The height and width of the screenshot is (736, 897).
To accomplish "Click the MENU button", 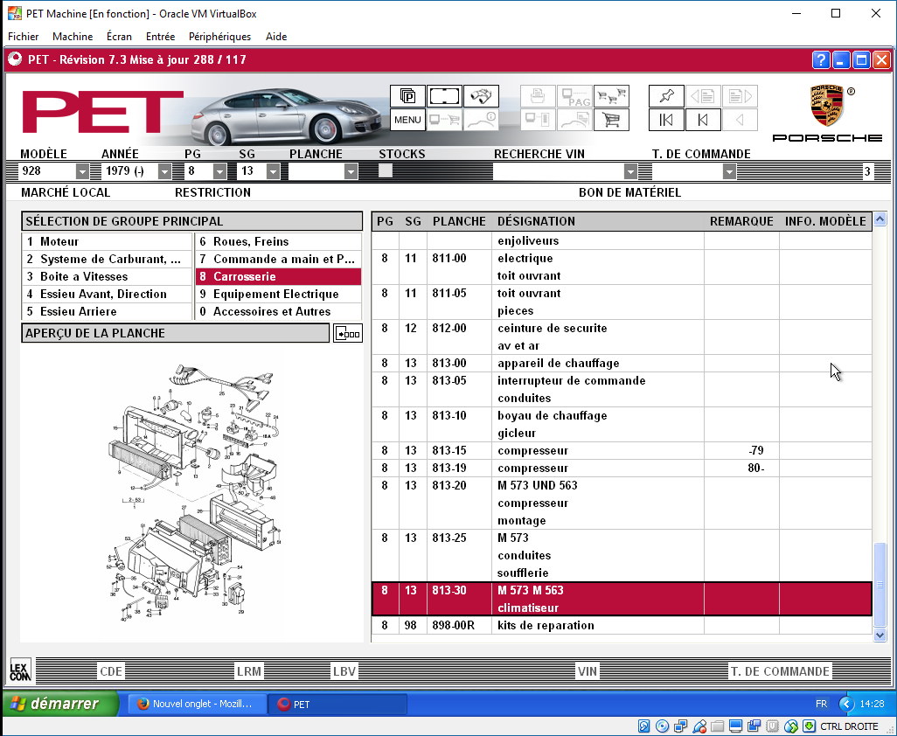I will 407,120.
